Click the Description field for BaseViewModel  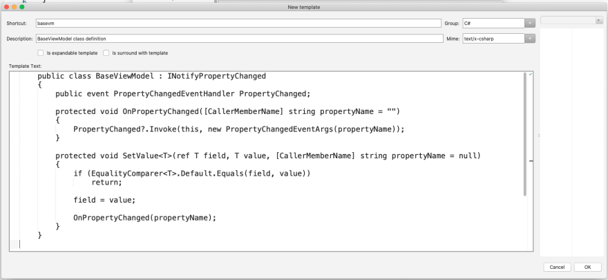(x=239, y=39)
